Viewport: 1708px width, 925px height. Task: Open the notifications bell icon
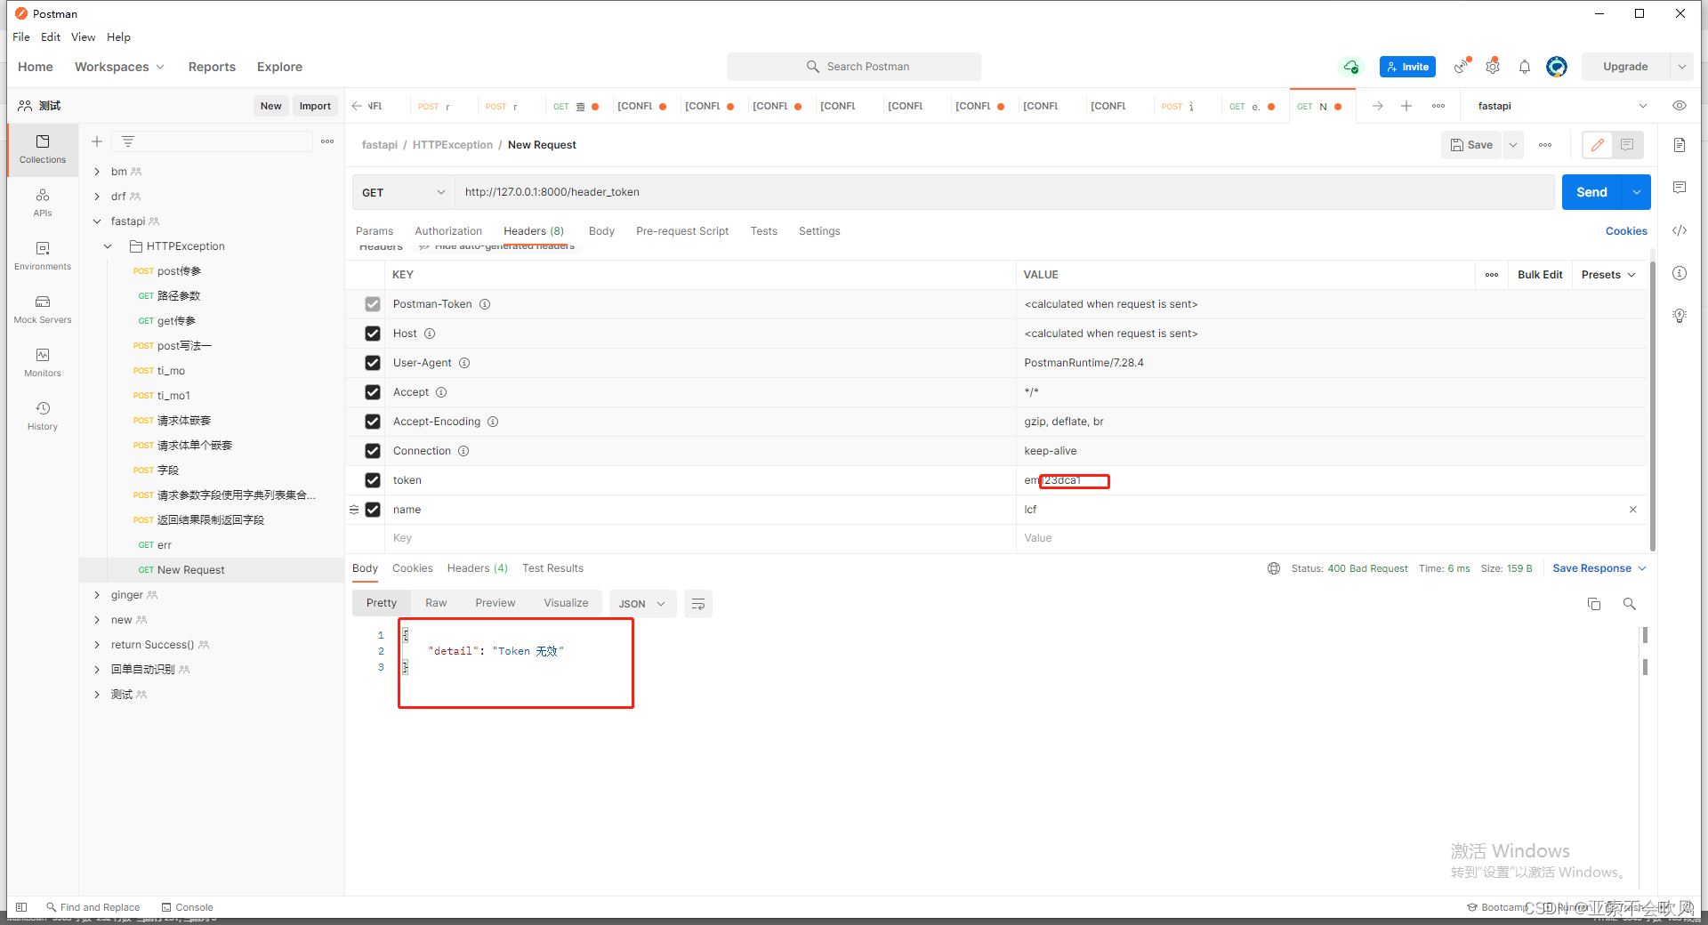point(1525,67)
